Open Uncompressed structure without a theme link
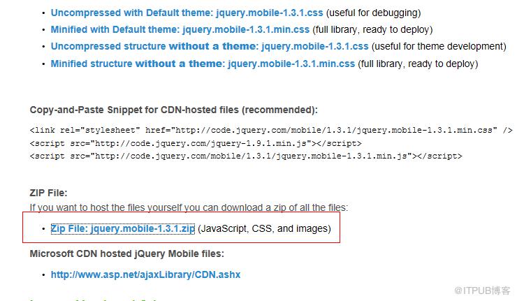This screenshot has height=301, width=517. coord(210,47)
